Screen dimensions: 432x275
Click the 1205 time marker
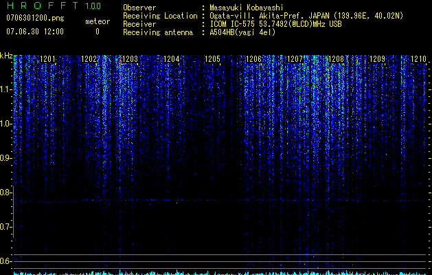point(212,58)
